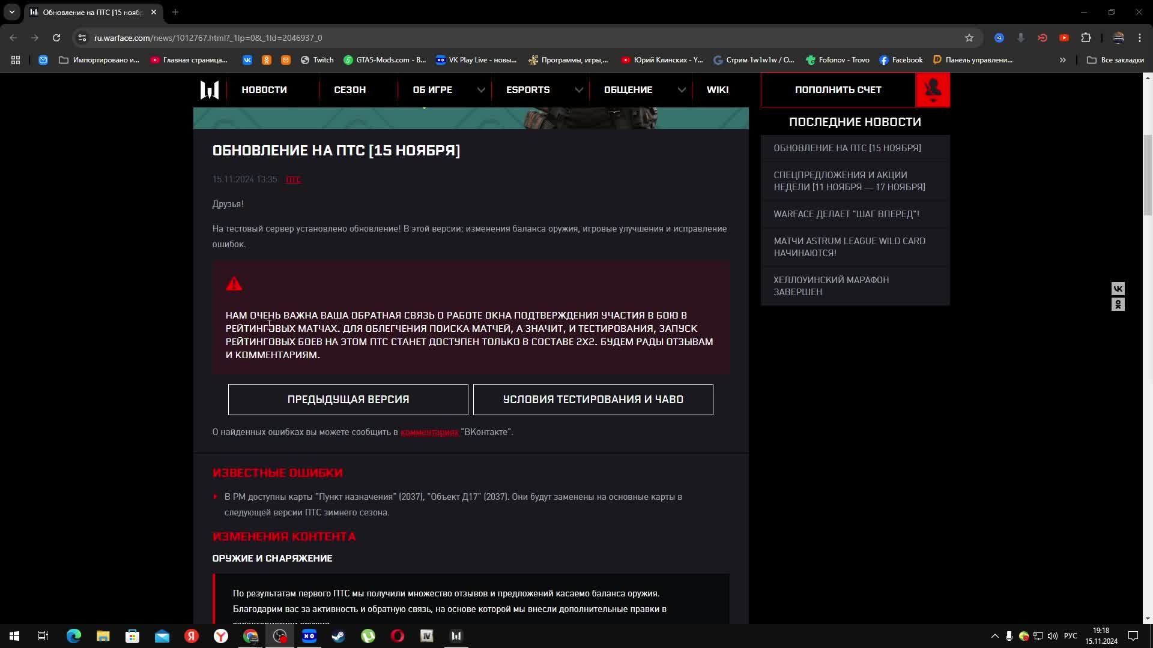Screen dimensions: 1153x648
Task: Open the комментариях link
Action: coord(429,432)
